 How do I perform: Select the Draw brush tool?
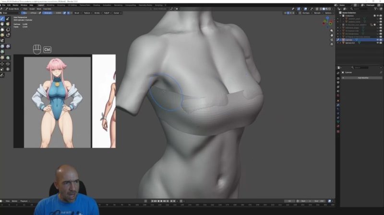pos(2,19)
